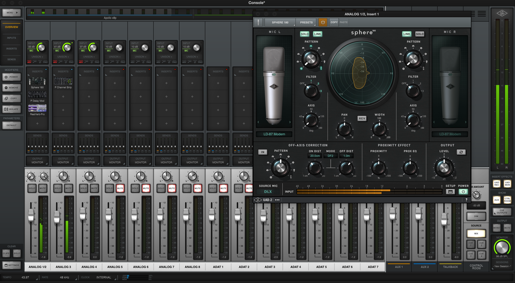Image resolution: width=515 pixels, height=283 pixels.
Task: Click the DLX source mic button
Action: 268,192
